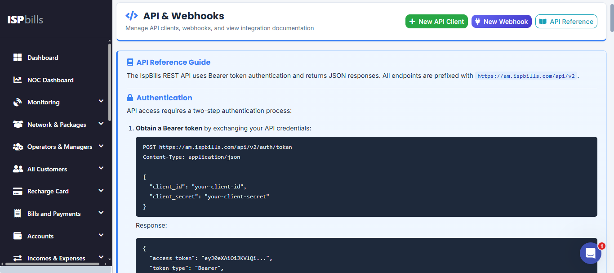
Task: Expand the Monitoring section
Action: (x=101, y=102)
